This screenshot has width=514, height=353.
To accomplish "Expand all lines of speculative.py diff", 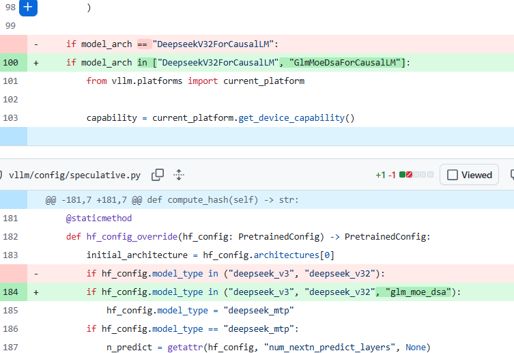I will pyautogui.click(x=179, y=175).
